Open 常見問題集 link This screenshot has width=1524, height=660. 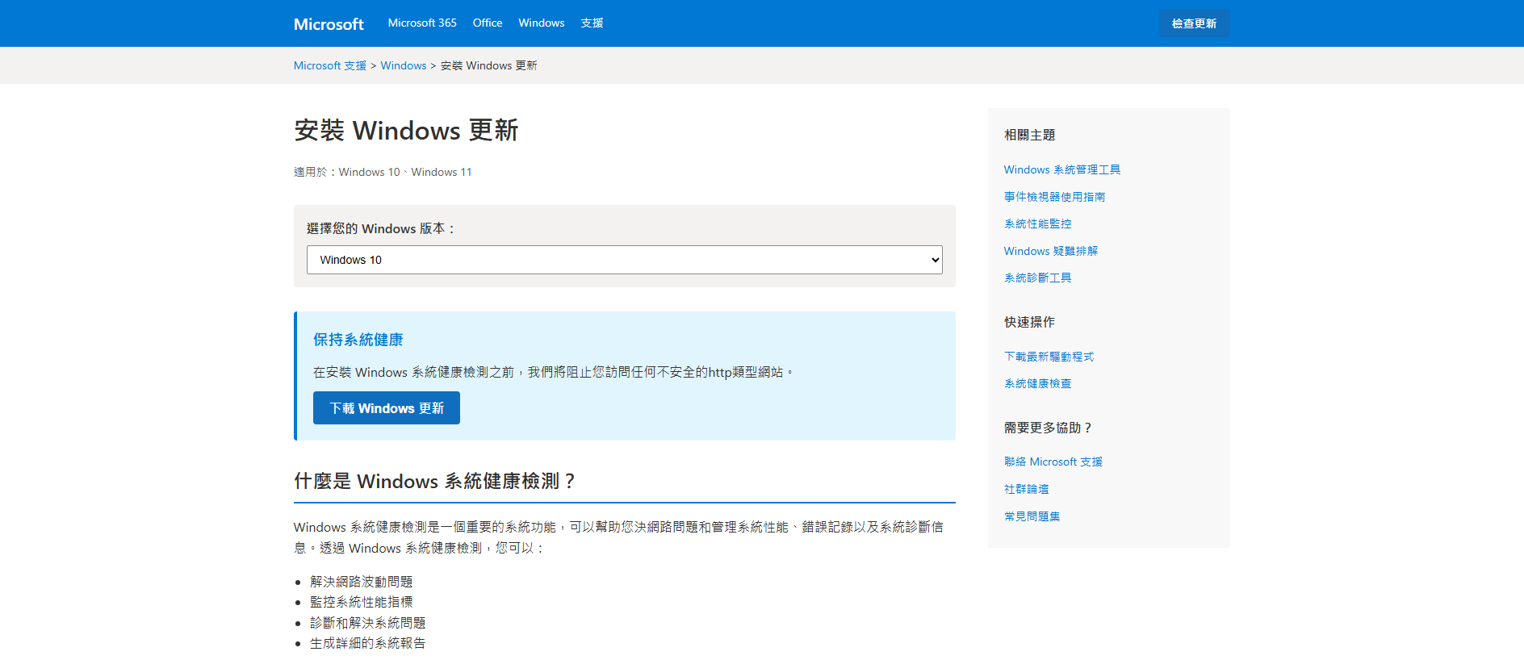click(1032, 516)
